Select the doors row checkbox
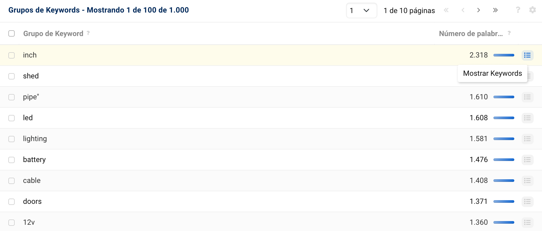542x231 pixels. click(x=11, y=202)
